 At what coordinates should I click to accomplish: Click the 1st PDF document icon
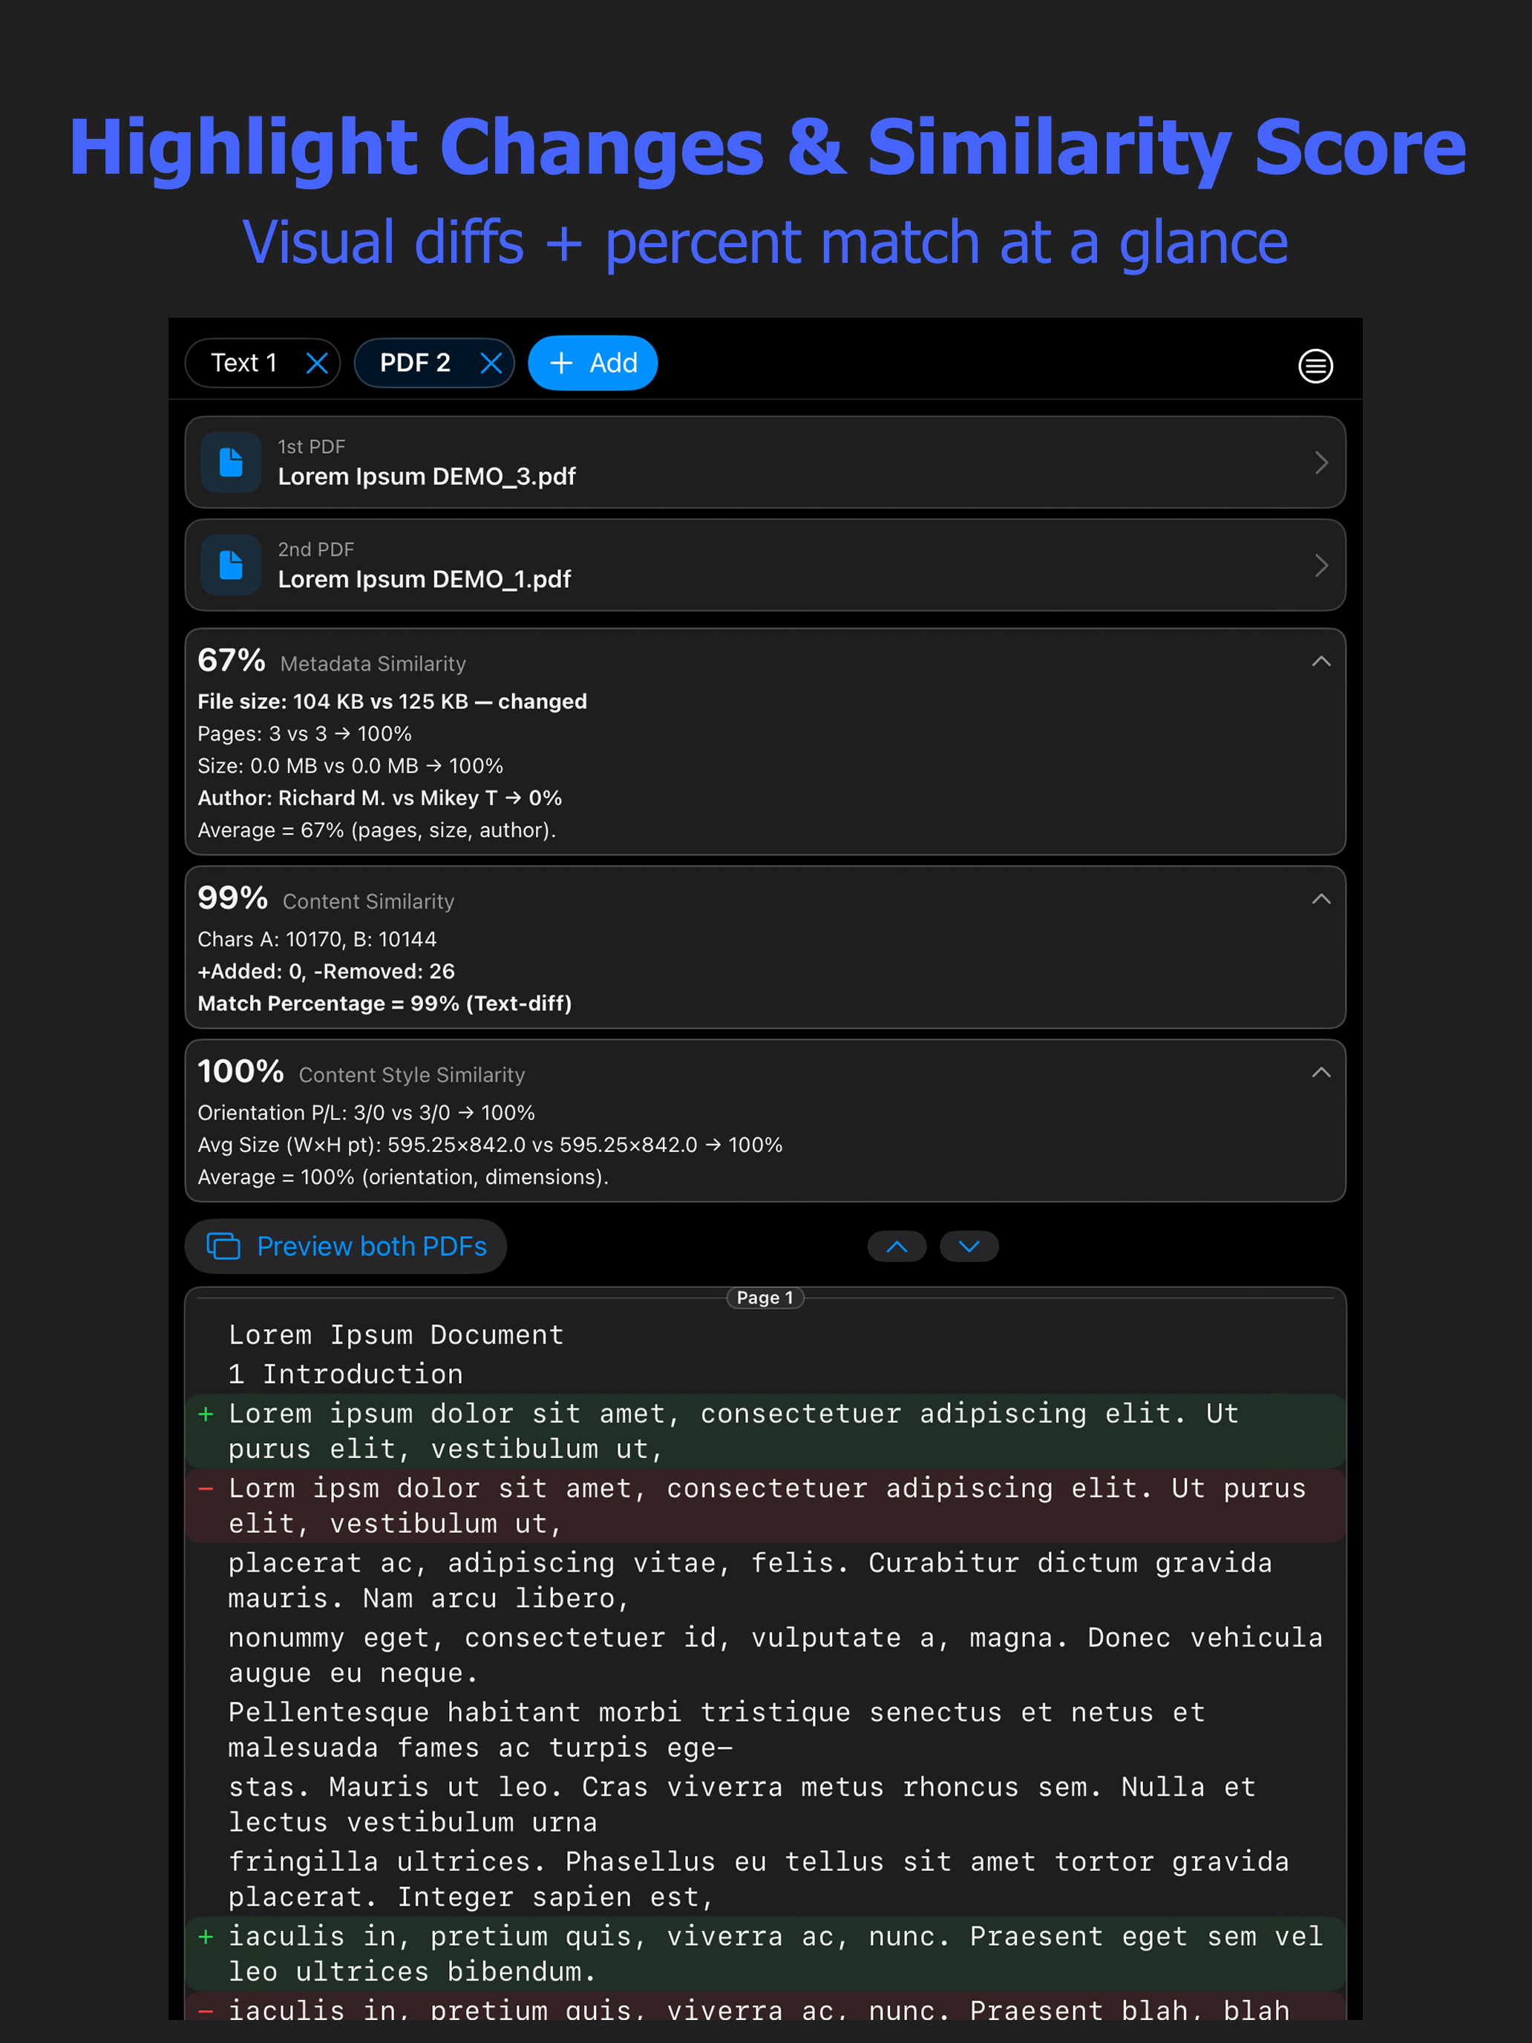coord(231,462)
